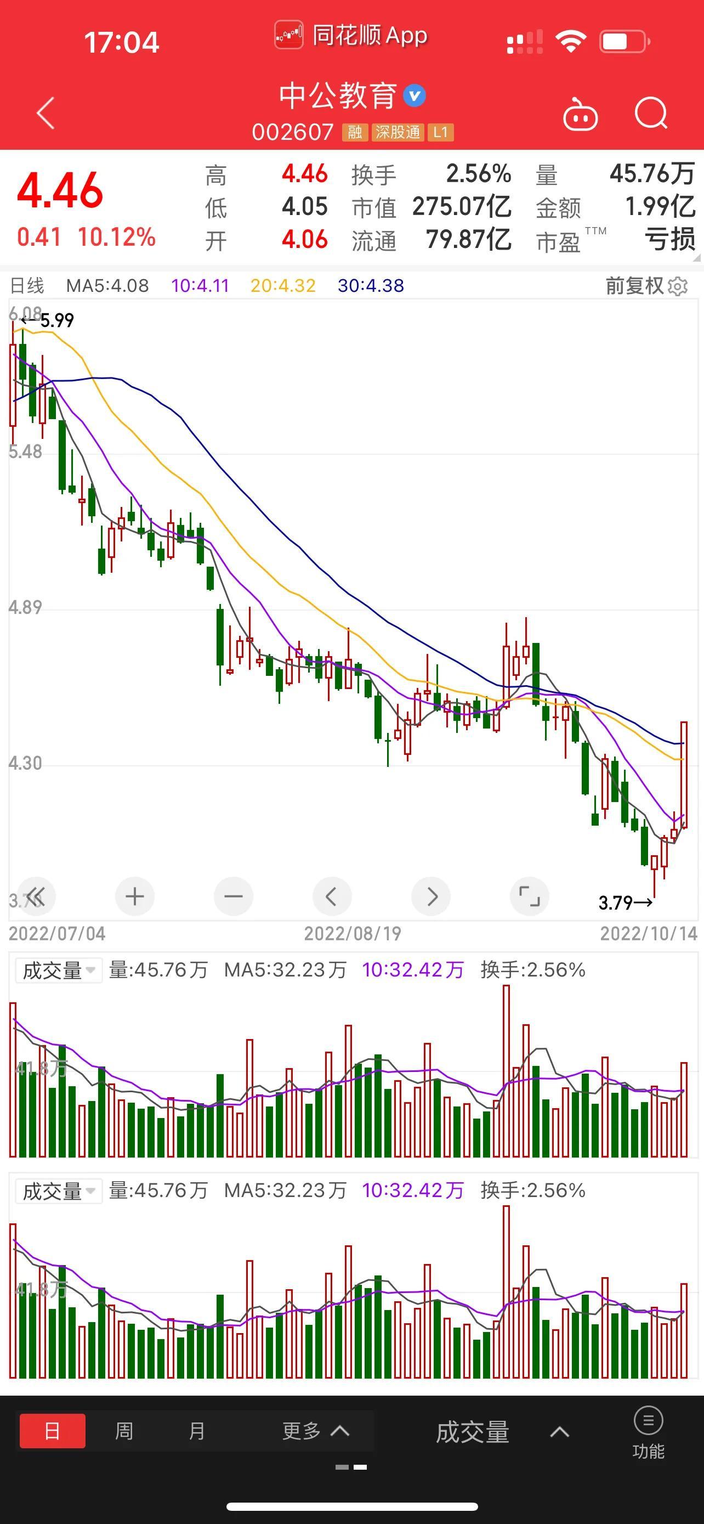Tap the 深股通 tag
The width and height of the screenshot is (704, 1524).
[x=398, y=132]
